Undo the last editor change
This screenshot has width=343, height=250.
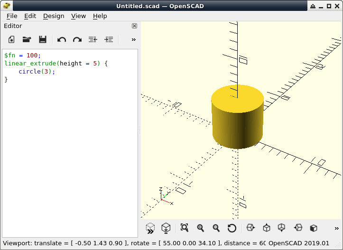pos(62,39)
